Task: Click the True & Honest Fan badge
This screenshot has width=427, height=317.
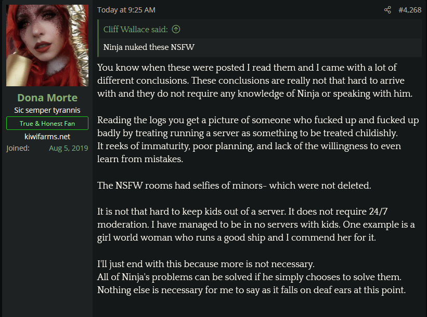Action: pyautogui.click(x=47, y=123)
